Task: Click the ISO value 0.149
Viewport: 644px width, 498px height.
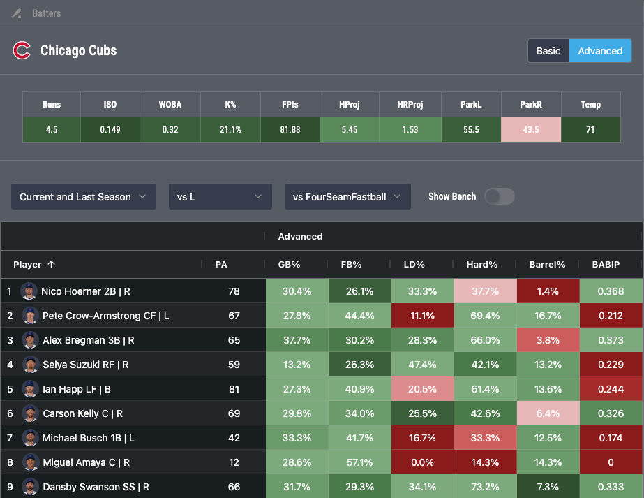Action: (110, 130)
